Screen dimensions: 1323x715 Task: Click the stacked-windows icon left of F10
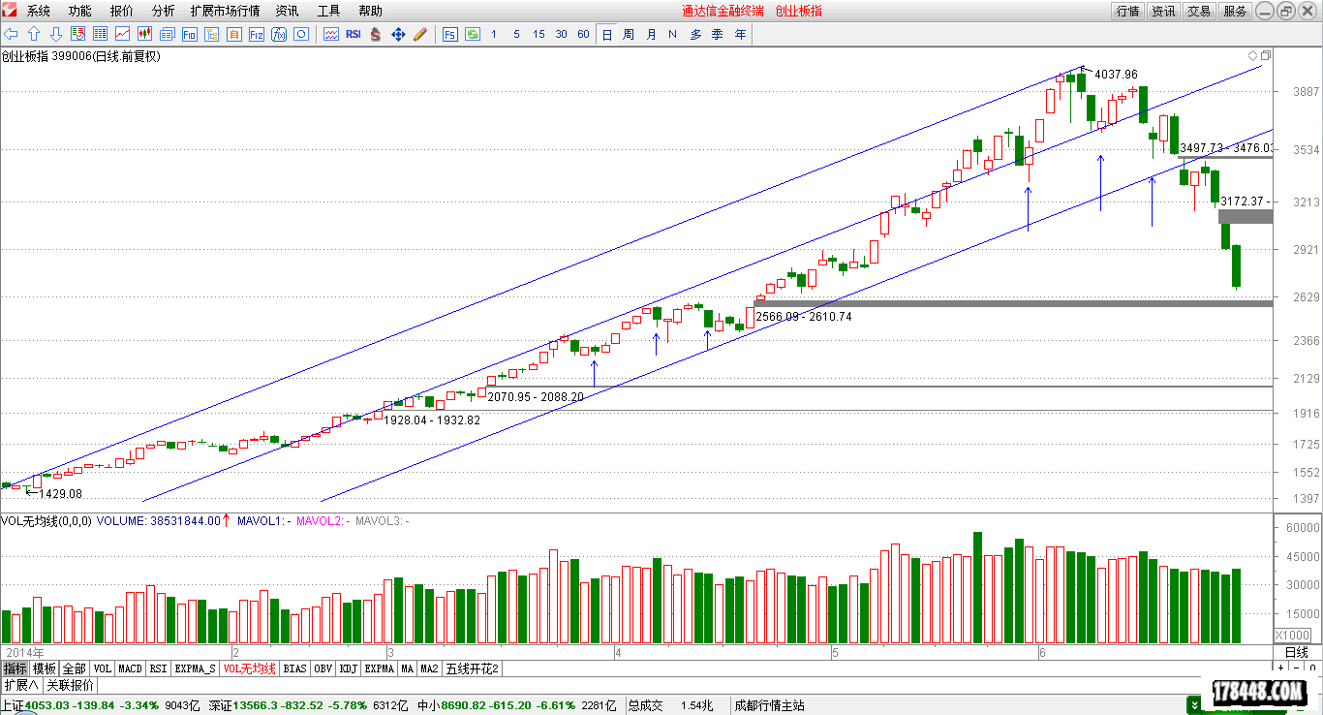click(x=167, y=34)
